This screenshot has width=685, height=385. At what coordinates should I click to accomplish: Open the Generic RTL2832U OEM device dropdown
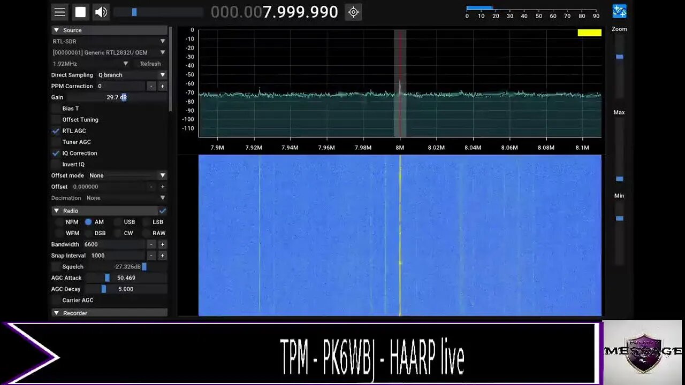tap(109, 52)
